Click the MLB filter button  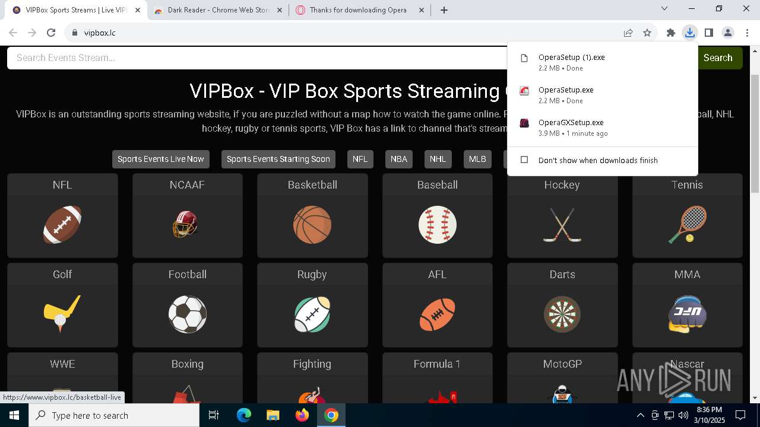[477, 159]
